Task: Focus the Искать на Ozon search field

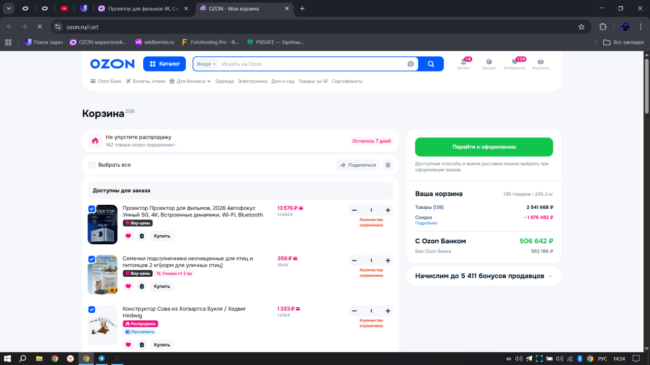Action: click(311, 64)
